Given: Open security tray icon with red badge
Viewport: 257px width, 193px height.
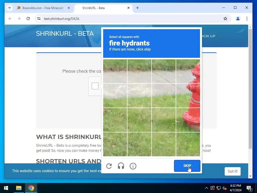Looking at the screenshot, I should click(213, 188).
